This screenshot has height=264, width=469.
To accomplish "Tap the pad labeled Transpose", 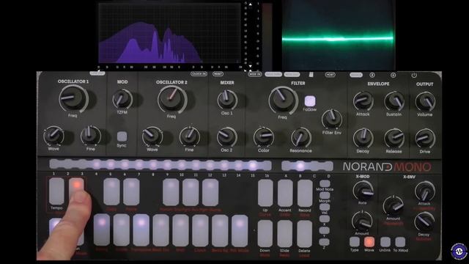I will click(141, 230).
